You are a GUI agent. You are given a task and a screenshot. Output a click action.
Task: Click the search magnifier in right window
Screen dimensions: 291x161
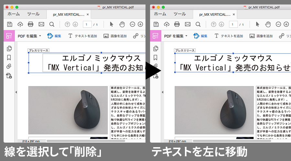[x=198, y=24]
